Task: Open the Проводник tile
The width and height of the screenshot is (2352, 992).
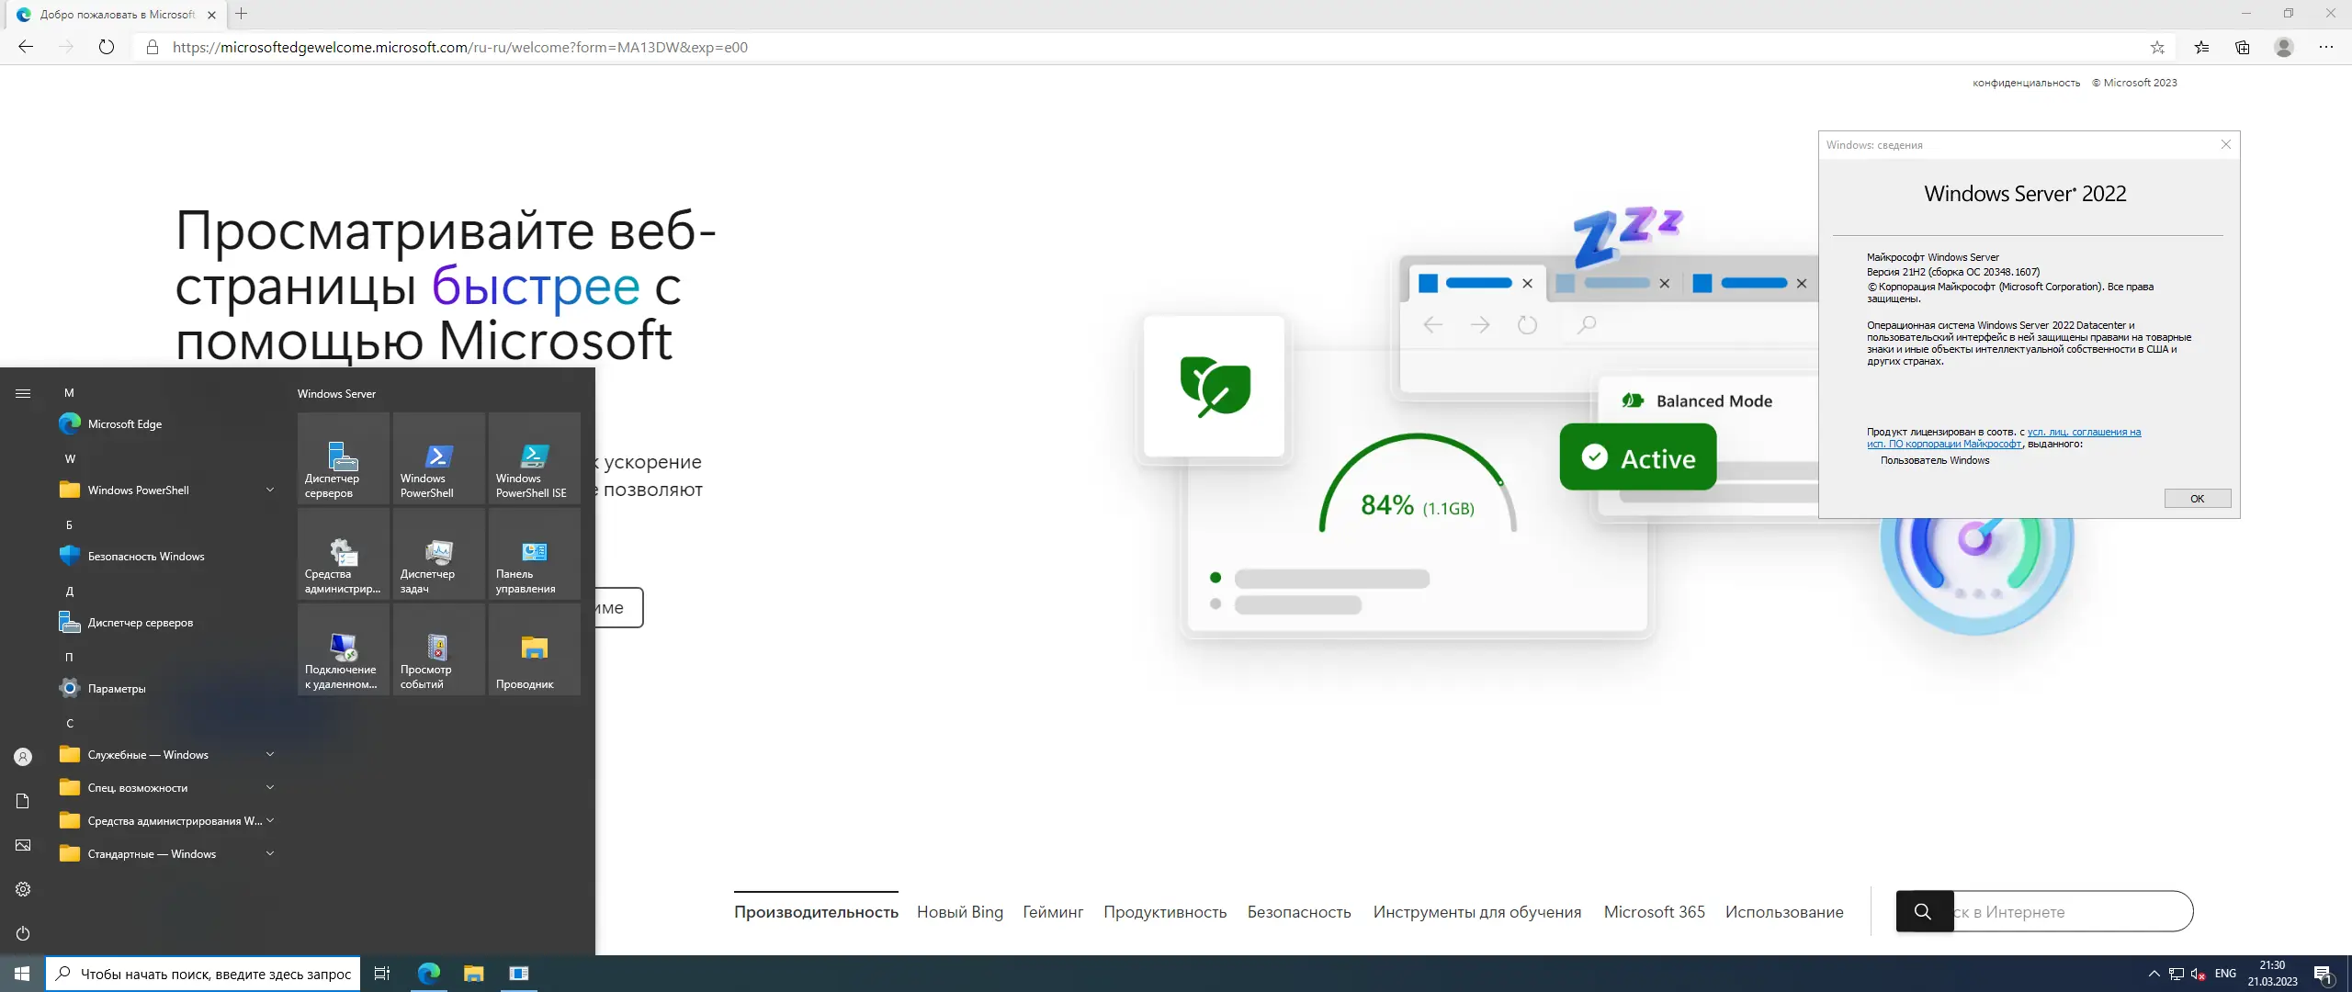Action: point(534,649)
